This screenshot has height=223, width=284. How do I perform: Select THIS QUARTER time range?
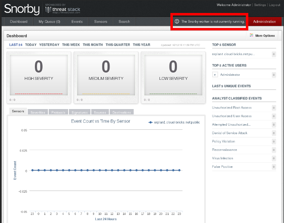pos(118,45)
